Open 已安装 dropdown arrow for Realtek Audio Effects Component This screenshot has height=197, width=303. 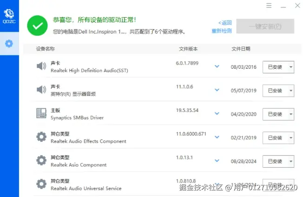tap(291, 138)
